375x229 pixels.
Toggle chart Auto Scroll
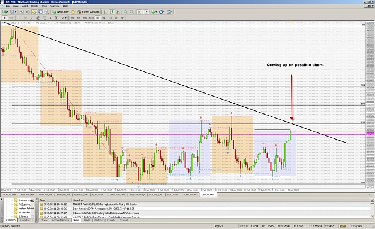coord(139,12)
